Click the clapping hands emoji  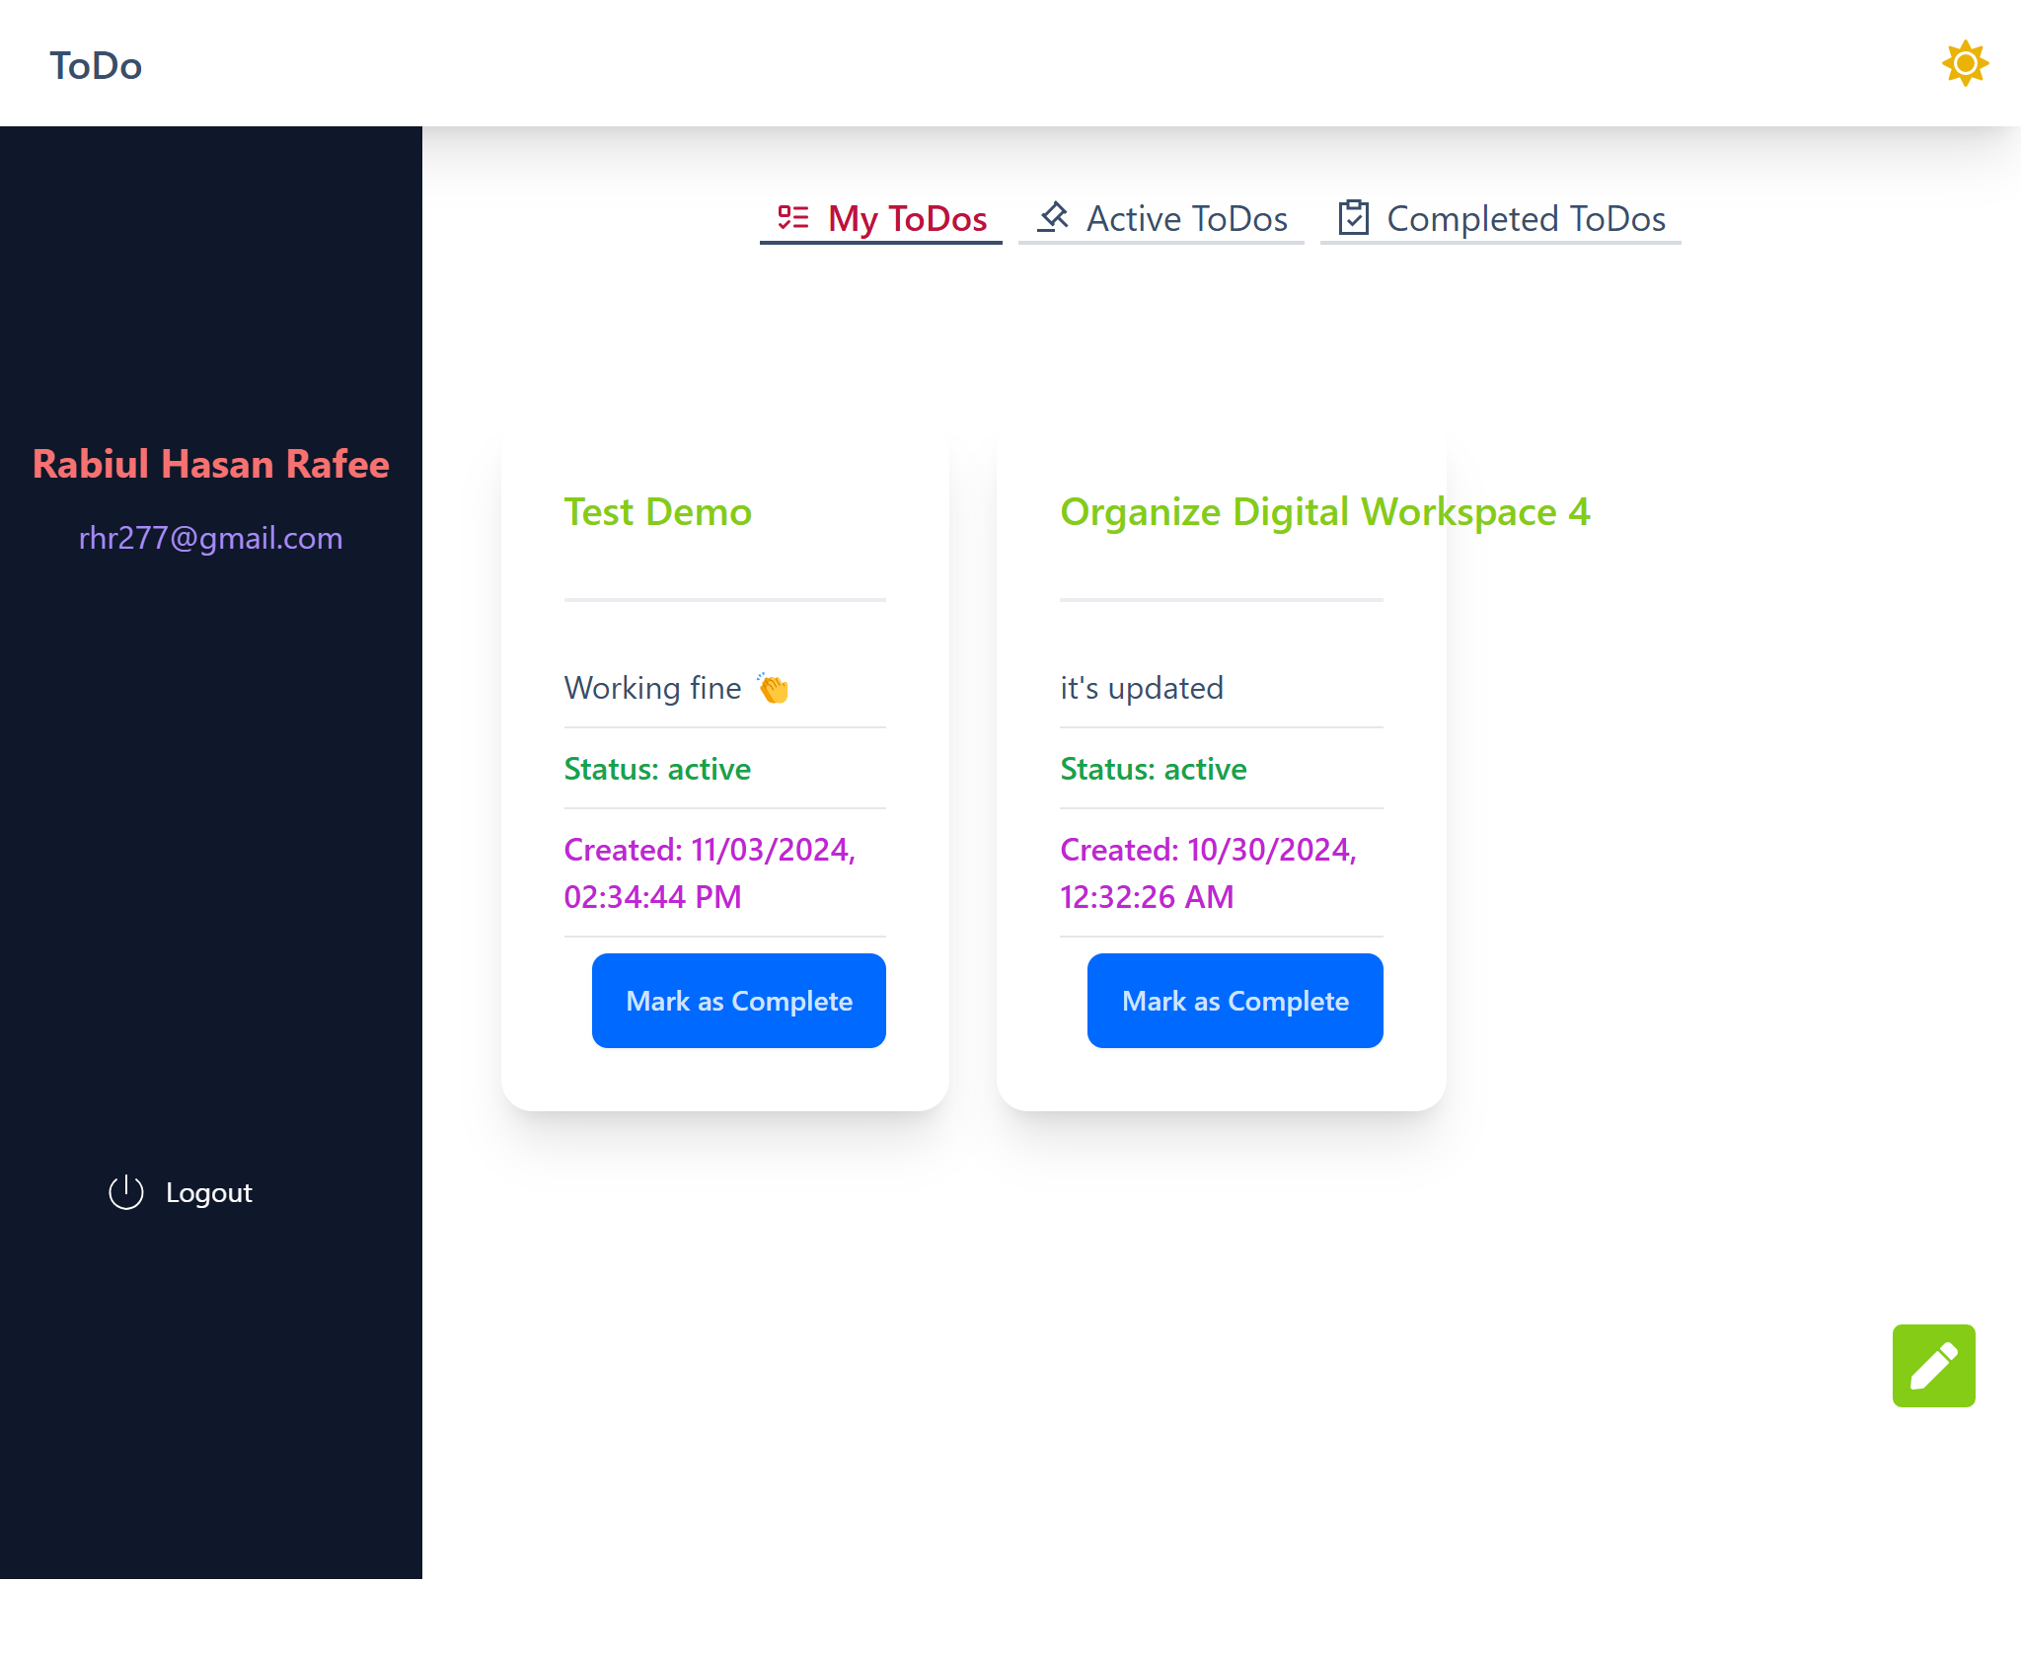pyautogui.click(x=773, y=688)
